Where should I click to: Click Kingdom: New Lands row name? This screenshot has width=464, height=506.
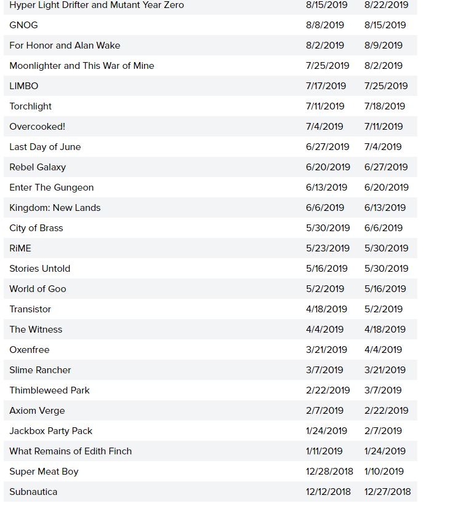[x=55, y=208]
